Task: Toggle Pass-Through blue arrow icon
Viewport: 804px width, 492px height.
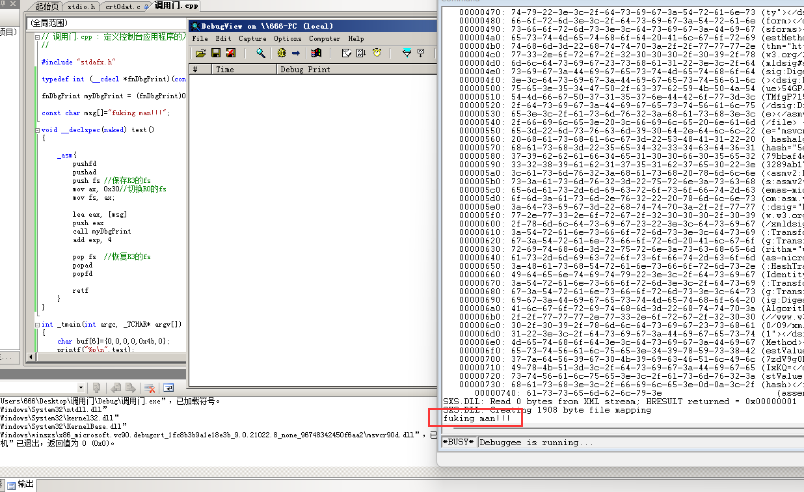Action: (296, 53)
